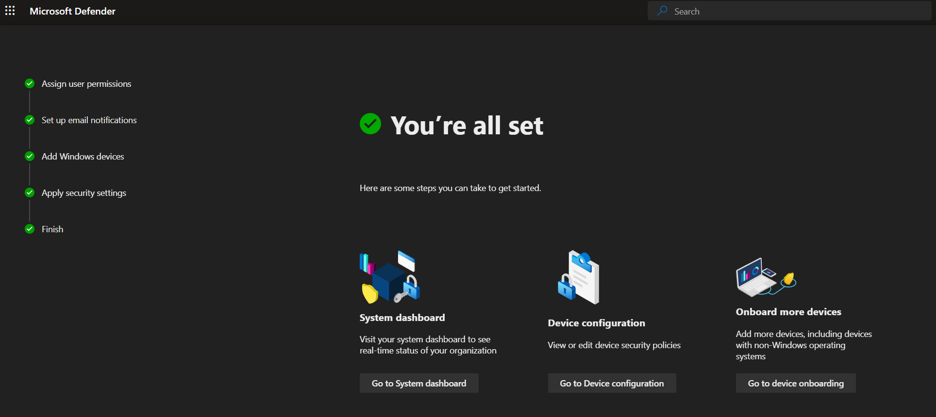Click the Microsoft Defender title
The image size is (936, 417).
[x=73, y=11]
